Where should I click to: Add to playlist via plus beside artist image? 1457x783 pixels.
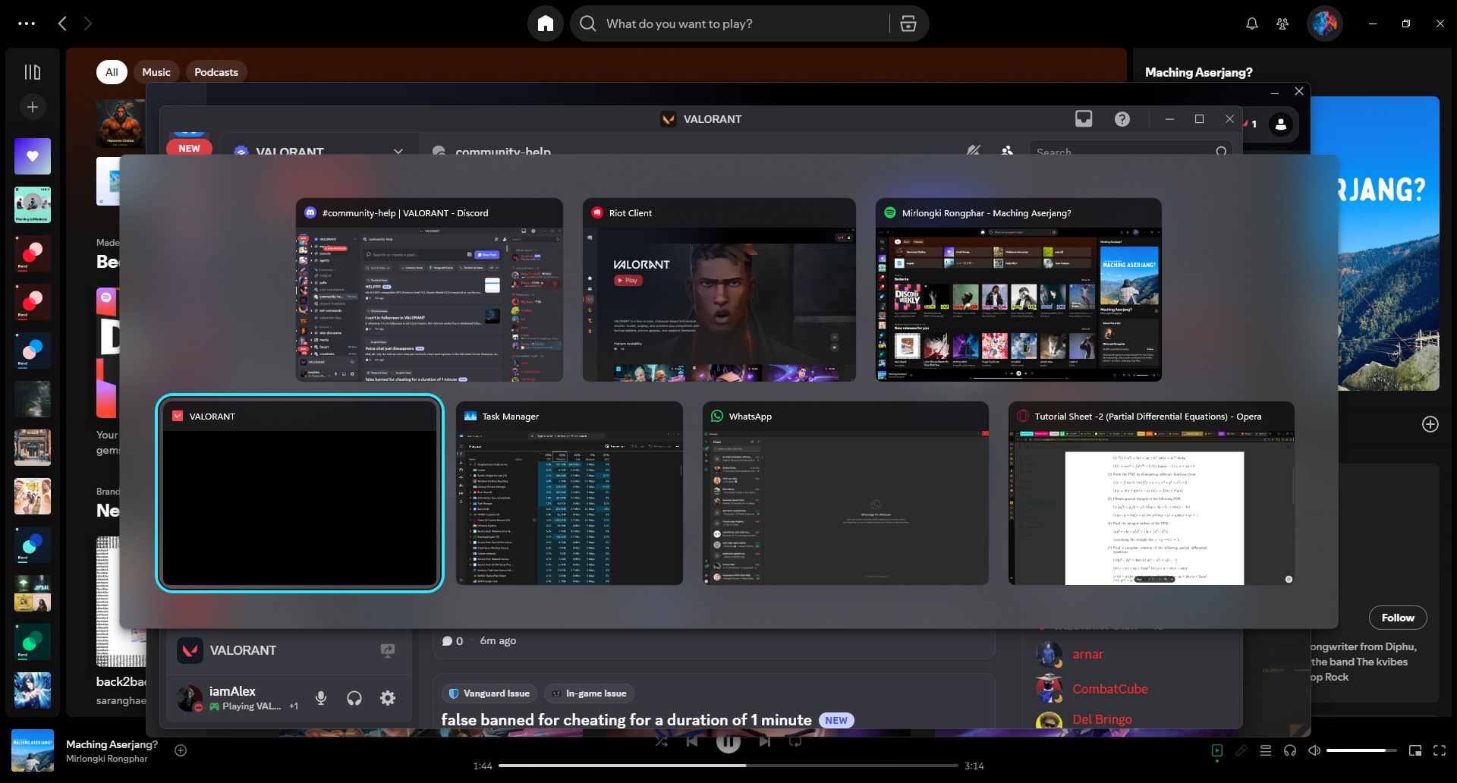pos(1430,424)
